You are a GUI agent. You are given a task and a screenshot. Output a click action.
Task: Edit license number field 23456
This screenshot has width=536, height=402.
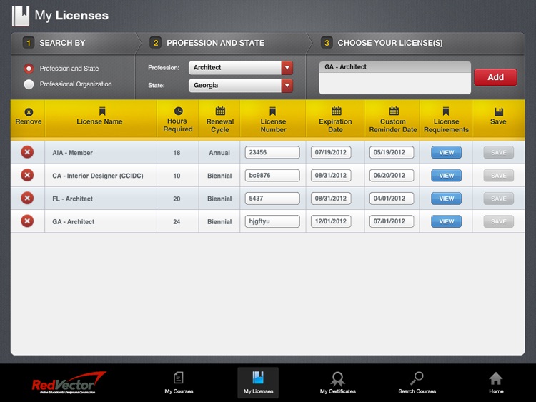click(x=272, y=152)
